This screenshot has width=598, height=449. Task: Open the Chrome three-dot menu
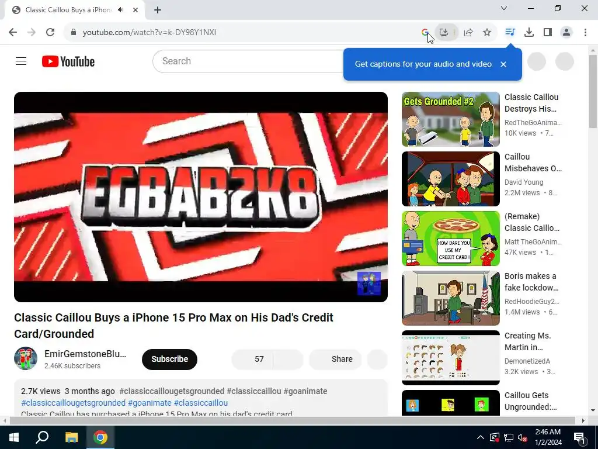(585, 33)
